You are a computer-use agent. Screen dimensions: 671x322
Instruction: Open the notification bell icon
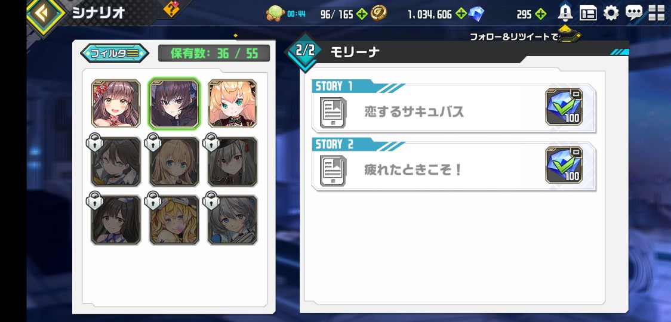pos(565,13)
